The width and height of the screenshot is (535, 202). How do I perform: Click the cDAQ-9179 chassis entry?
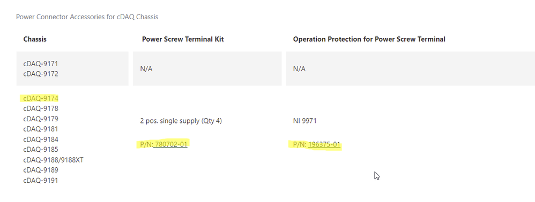pos(41,119)
